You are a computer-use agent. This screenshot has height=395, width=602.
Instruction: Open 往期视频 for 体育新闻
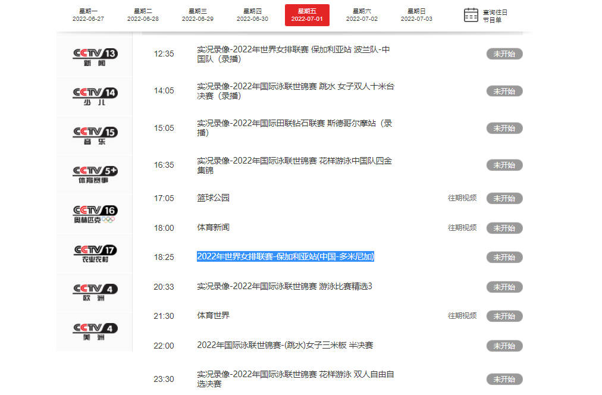pos(462,228)
